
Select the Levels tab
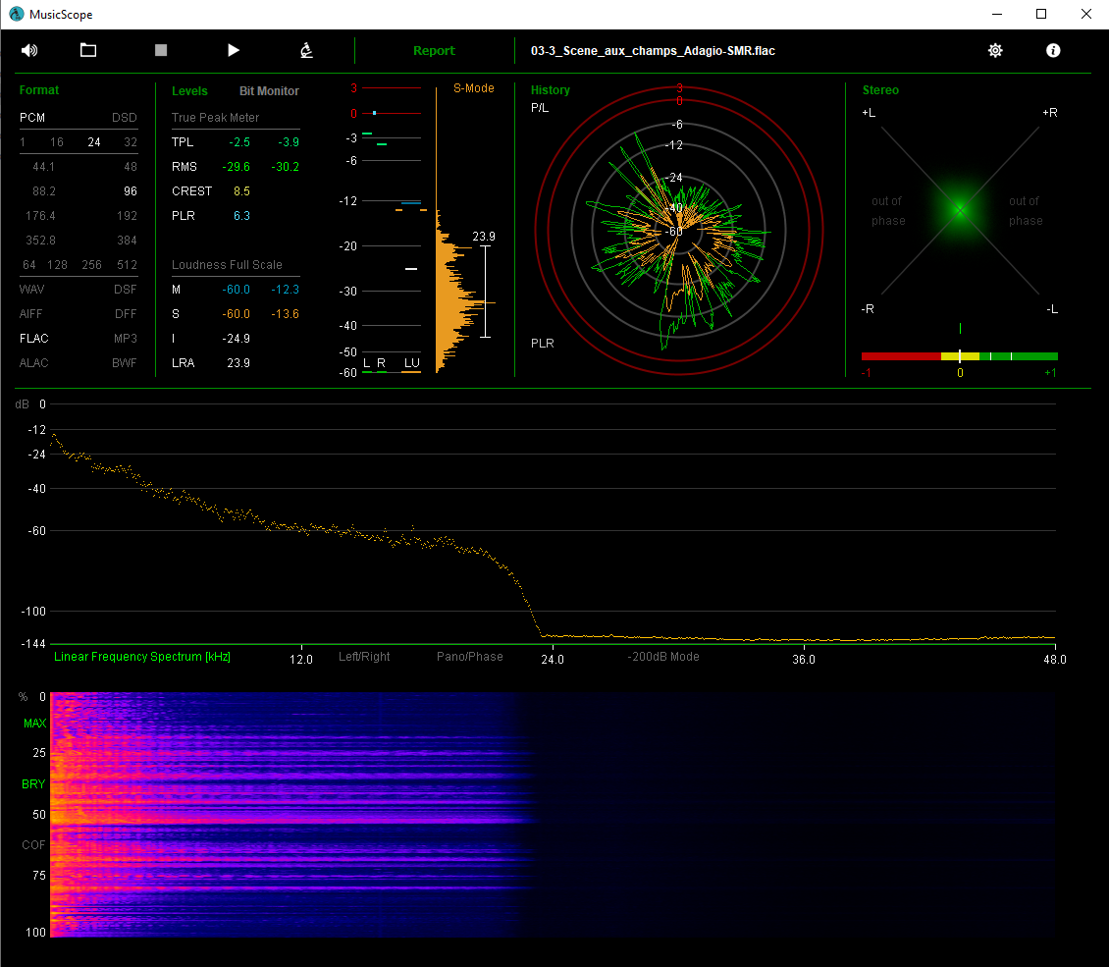[x=189, y=91]
